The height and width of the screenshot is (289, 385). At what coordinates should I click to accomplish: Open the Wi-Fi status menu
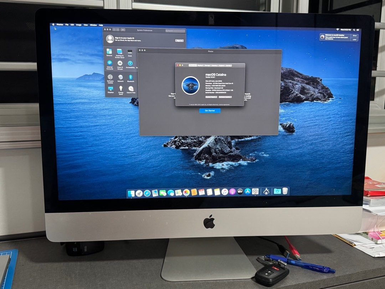coord(337,29)
